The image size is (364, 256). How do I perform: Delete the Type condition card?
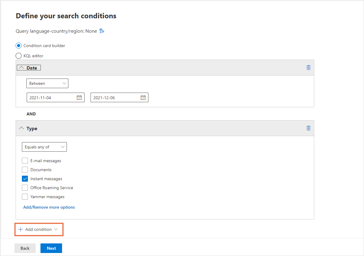pyautogui.click(x=308, y=128)
